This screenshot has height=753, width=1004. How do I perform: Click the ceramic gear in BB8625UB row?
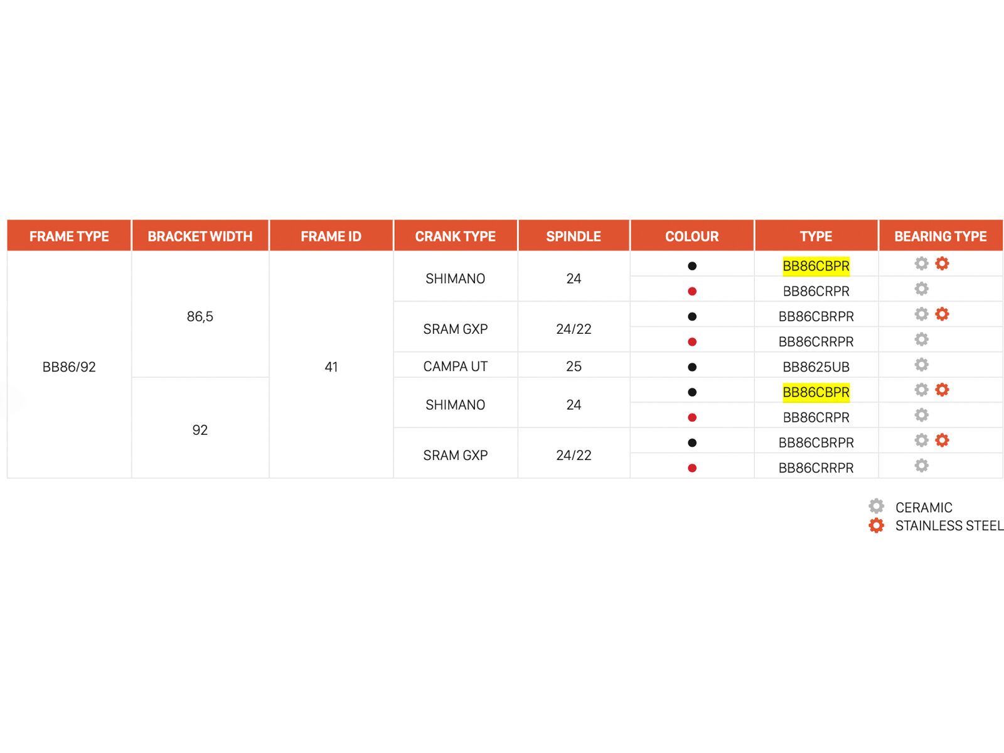click(921, 365)
